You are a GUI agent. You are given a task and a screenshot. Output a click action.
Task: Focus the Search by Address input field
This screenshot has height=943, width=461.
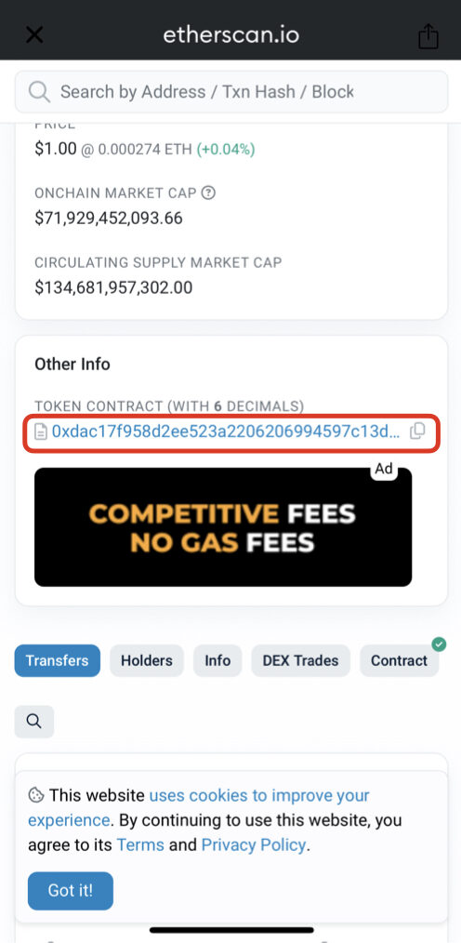coord(230,92)
